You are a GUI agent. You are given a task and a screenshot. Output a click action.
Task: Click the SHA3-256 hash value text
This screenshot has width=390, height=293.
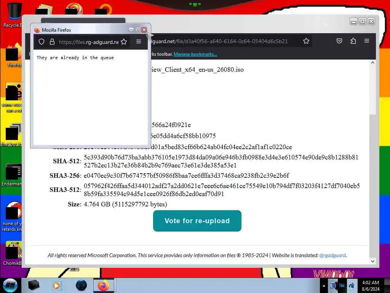click(186, 175)
